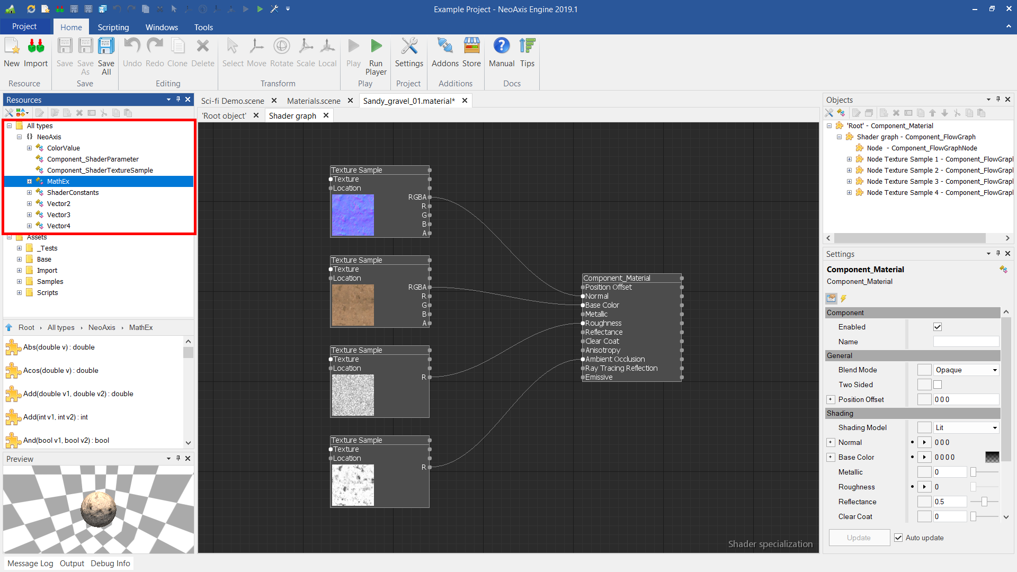
Task: Switch to the Materials.scene tab
Action: click(x=314, y=101)
